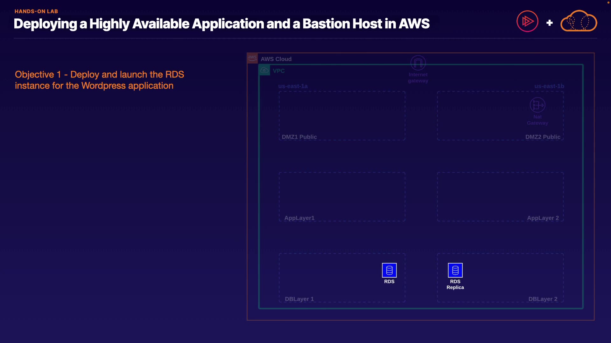
Task: Click the AWS Cloud label text
Action: coord(276,59)
